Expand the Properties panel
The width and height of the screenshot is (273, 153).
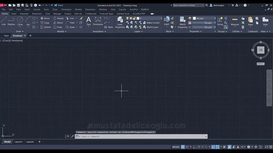pos(195,31)
